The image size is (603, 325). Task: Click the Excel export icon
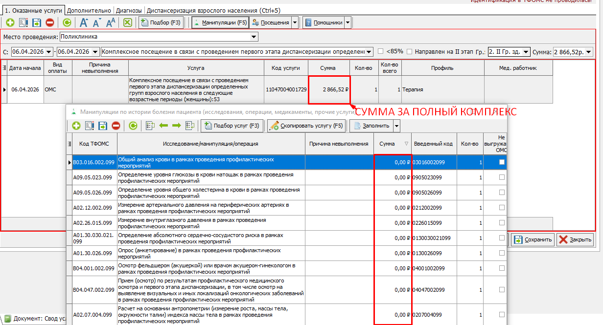tap(127, 22)
